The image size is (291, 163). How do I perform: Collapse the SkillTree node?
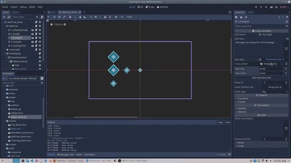pos(5,26)
